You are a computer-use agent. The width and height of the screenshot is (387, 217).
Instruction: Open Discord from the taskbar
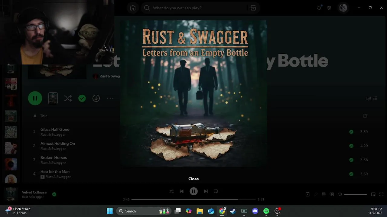pos(255,211)
